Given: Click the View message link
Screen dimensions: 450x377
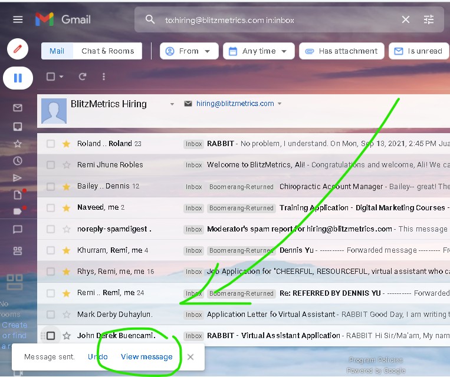Looking at the screenshot, I should [x=146, y=356].
